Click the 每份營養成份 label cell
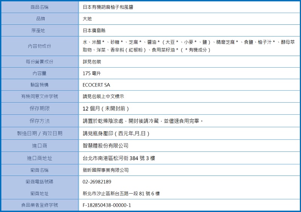Screen dimensions: 301x212 coord(40,62)
